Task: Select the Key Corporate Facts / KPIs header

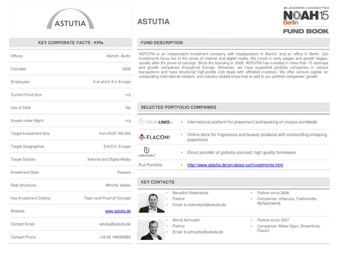Action: coord(70,43)
